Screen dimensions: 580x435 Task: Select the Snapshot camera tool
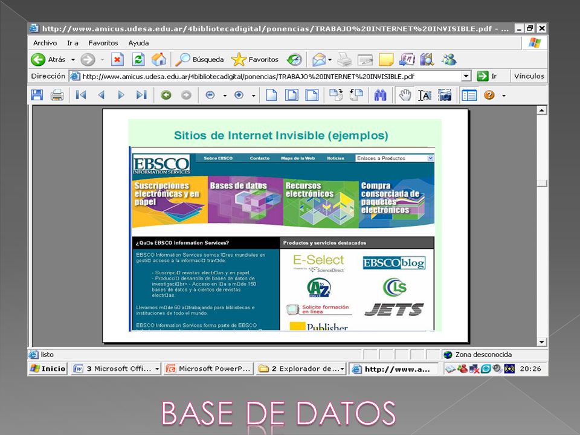coord(445,95)
